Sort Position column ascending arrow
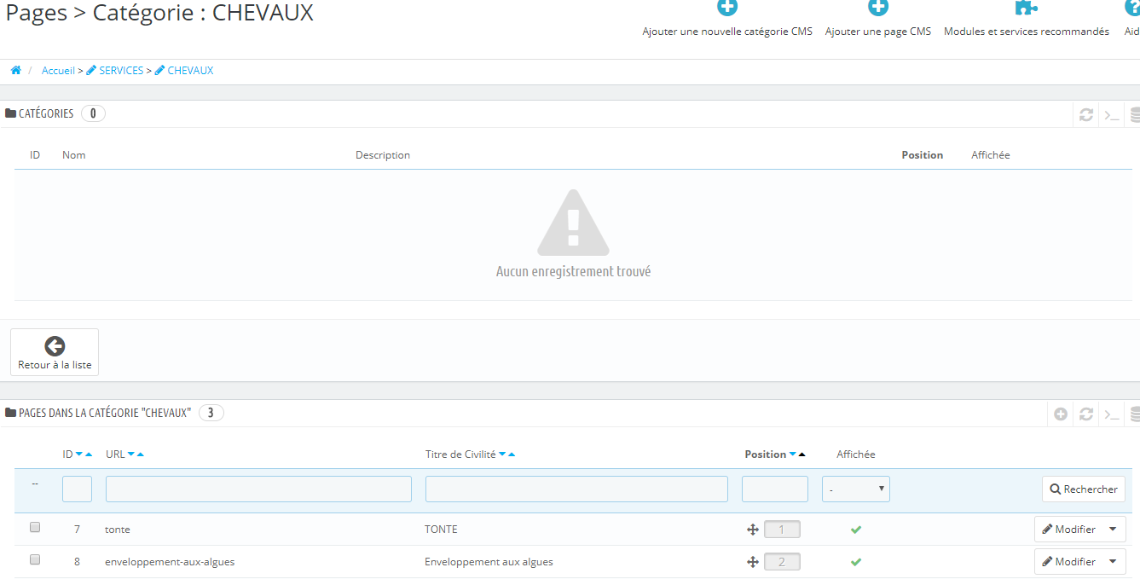The image size is (1140, 579). coord(802,455)
